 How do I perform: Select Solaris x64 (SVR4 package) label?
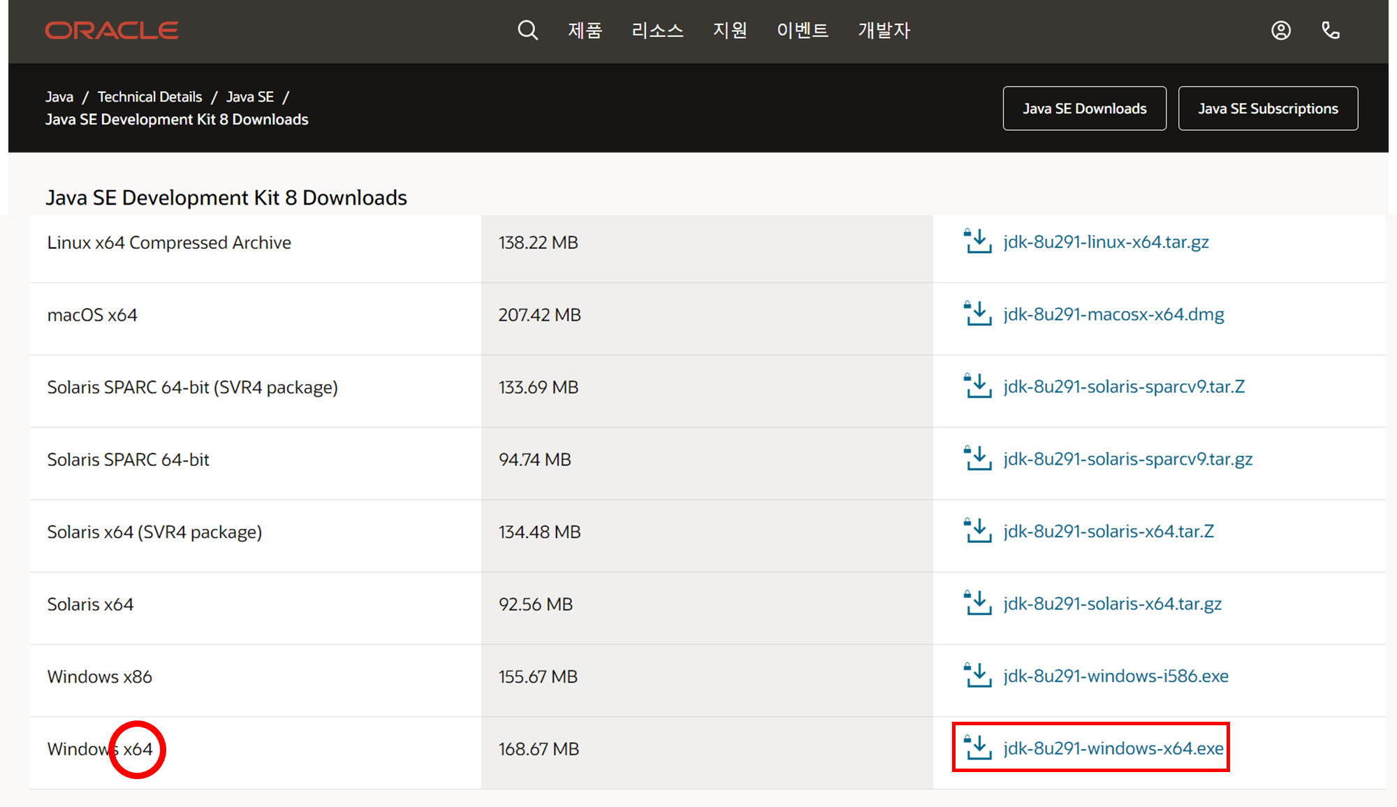click(x=154, y=532)
